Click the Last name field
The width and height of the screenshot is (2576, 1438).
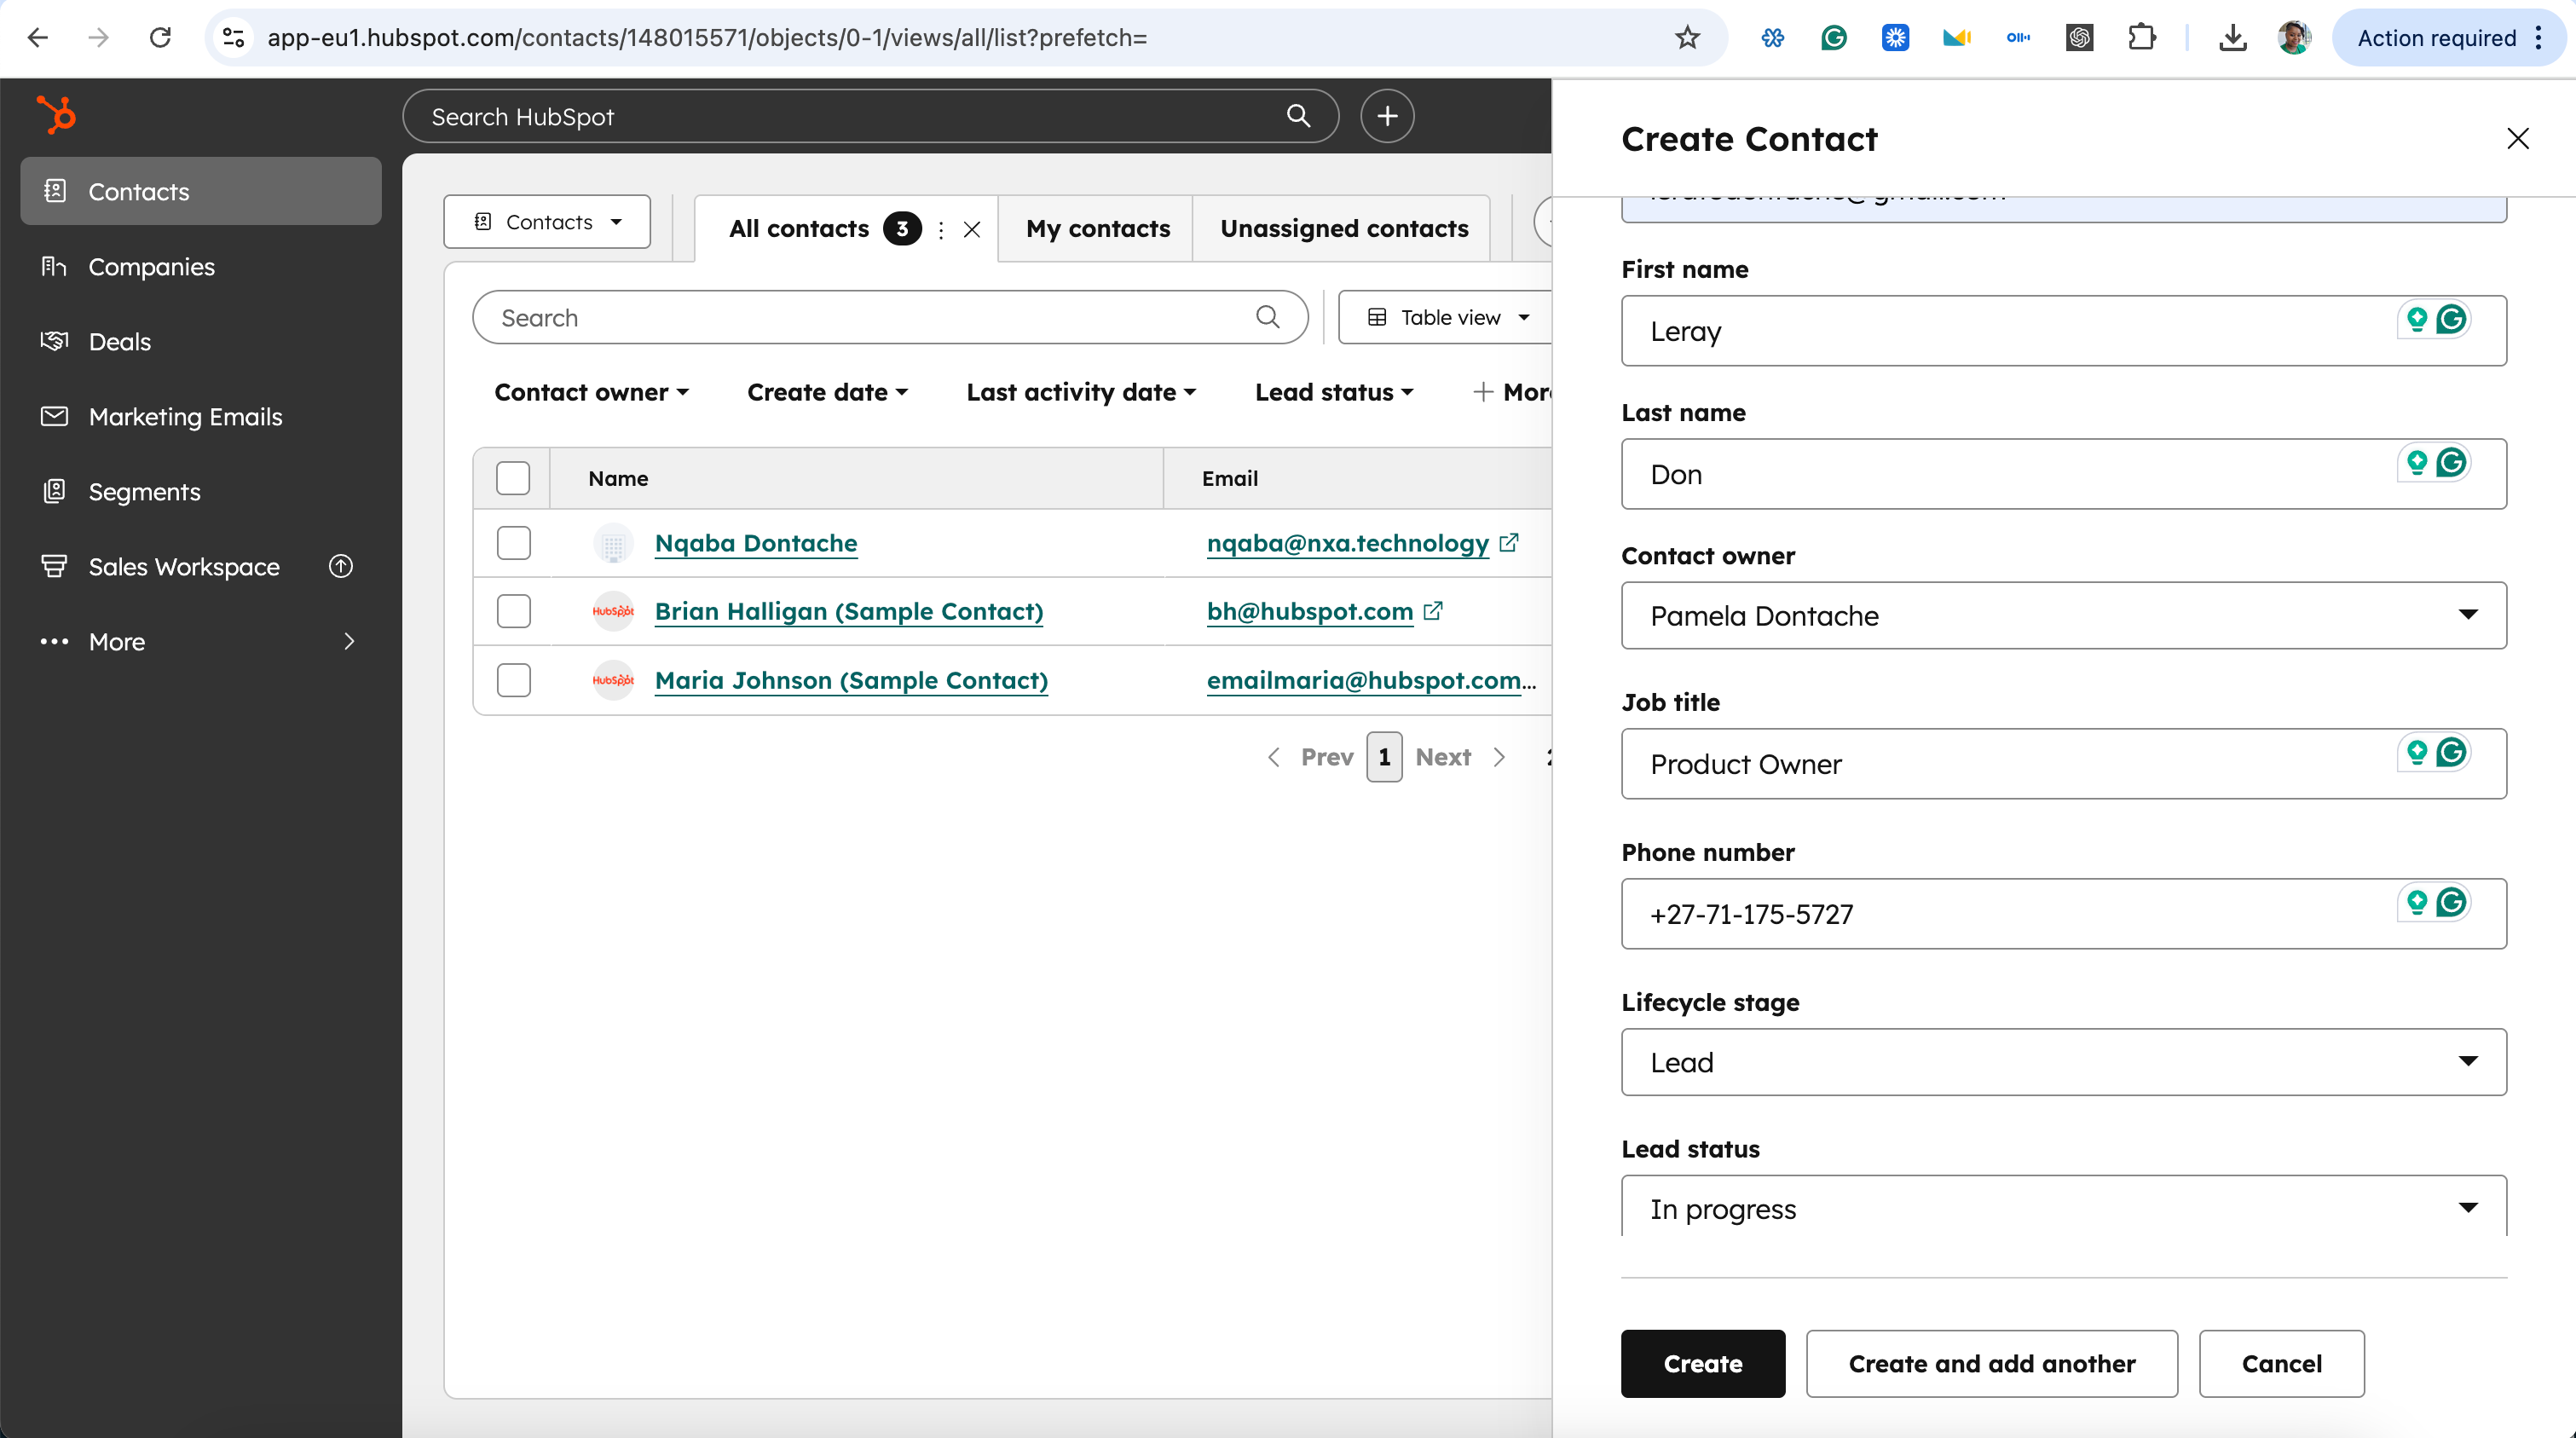click(x=2063, y=473)
